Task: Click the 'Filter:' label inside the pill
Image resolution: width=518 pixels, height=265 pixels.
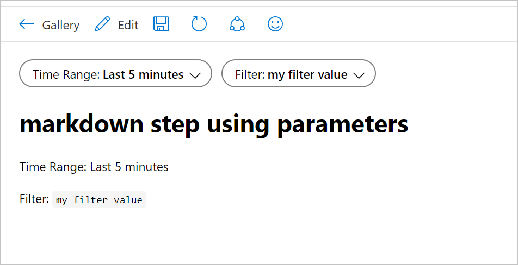Action: pos(250,74)
